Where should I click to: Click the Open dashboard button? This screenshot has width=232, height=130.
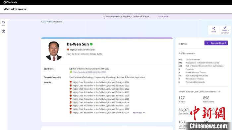216,43
